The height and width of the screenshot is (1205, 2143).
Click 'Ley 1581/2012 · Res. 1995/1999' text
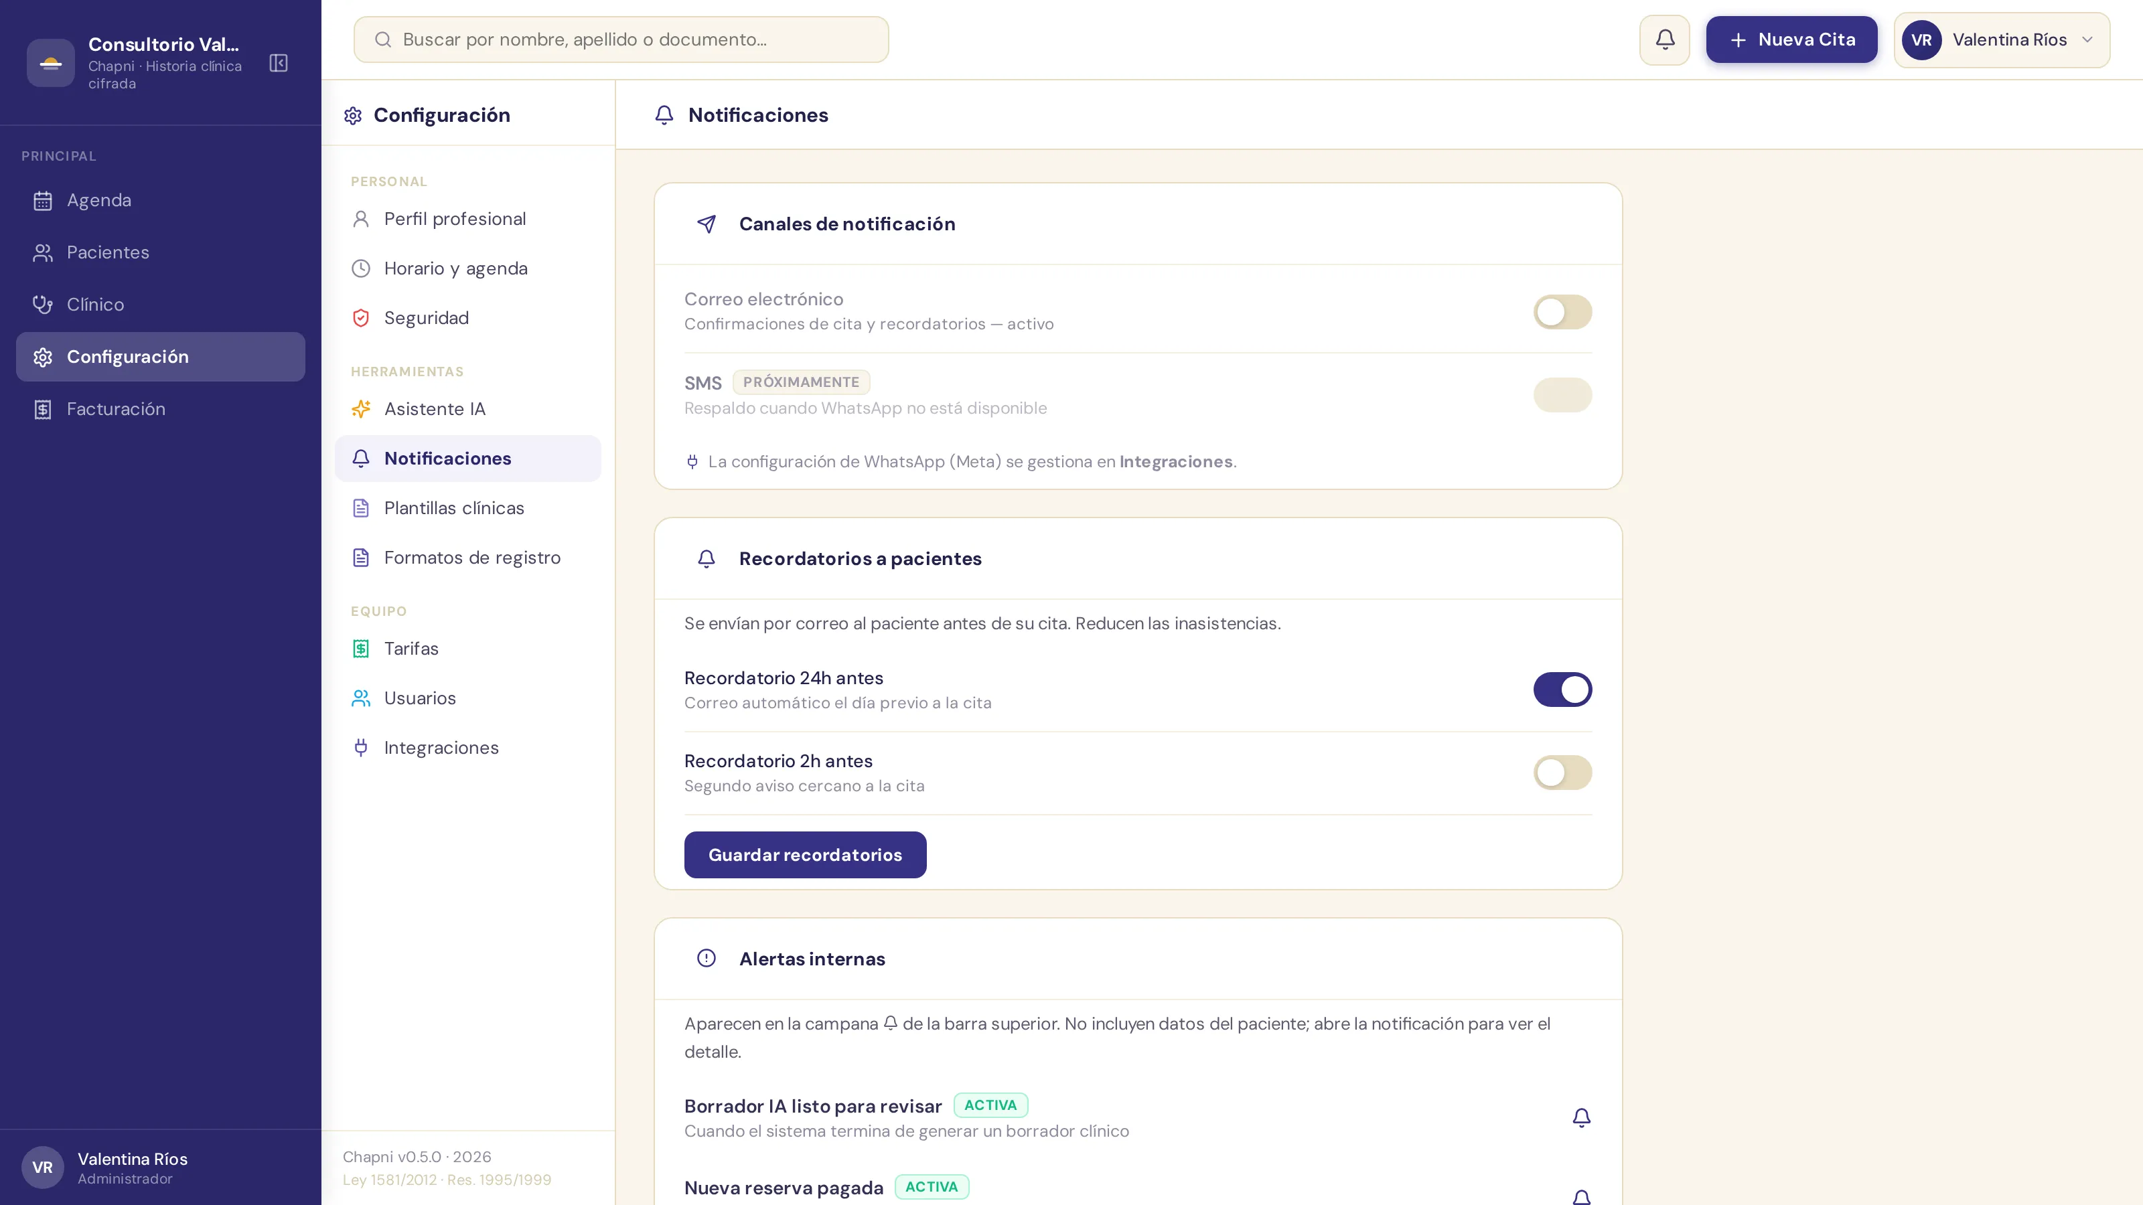pyautogui.click(x=447, y=1180)
